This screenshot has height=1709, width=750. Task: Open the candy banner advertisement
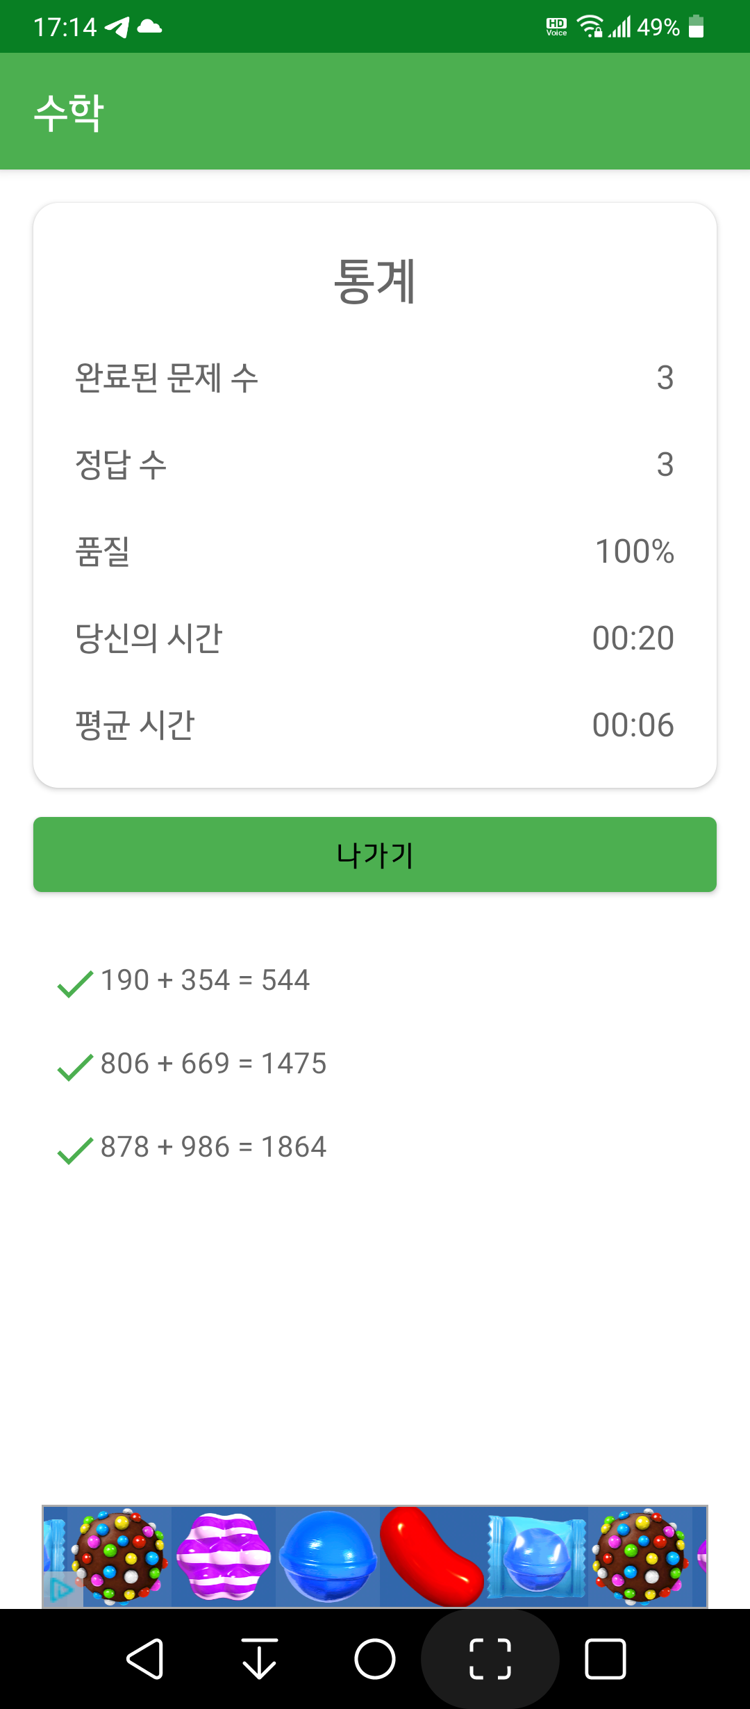[x=375, y=1556]
